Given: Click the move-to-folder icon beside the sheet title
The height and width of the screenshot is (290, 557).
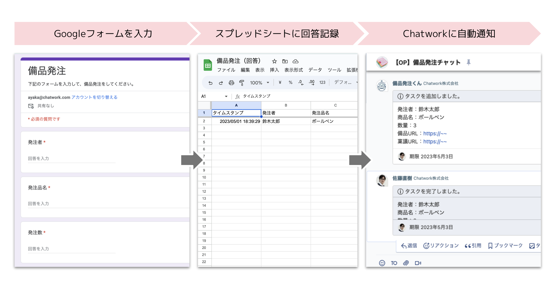Looking at the screenshot, I should (x=285, y=61).
